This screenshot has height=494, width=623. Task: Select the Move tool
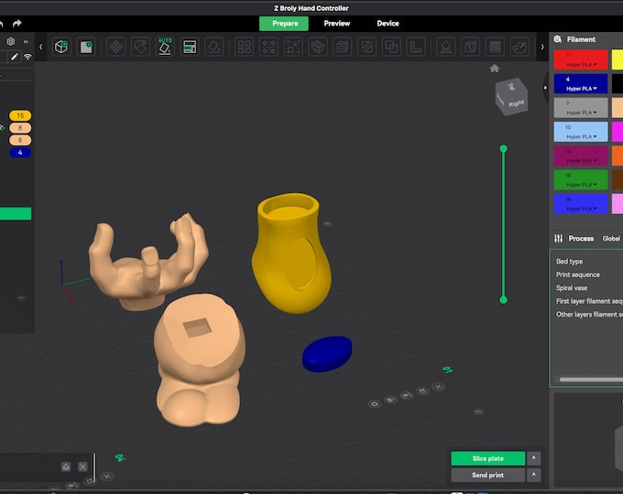point(116,47)
